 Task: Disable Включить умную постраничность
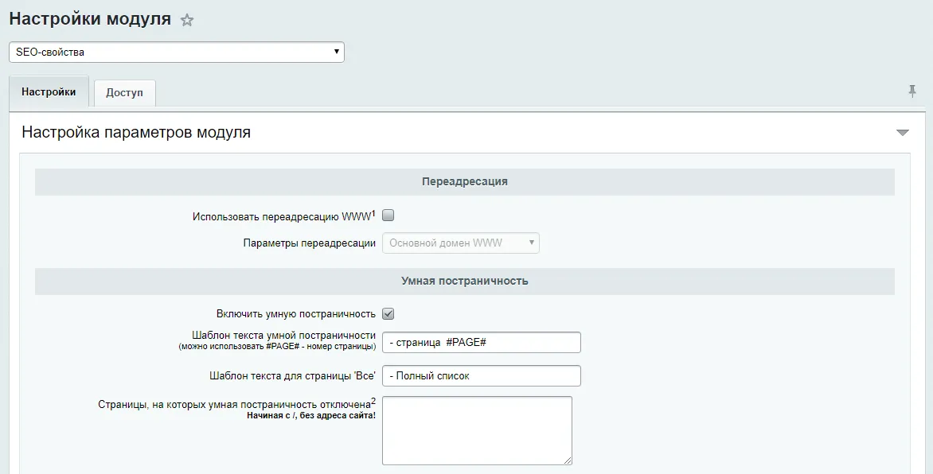[x=389, y=314]
